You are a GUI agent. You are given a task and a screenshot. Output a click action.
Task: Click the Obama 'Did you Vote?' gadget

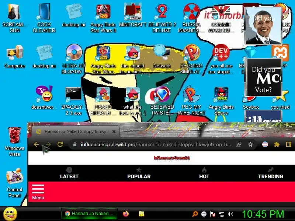(263, 26)
